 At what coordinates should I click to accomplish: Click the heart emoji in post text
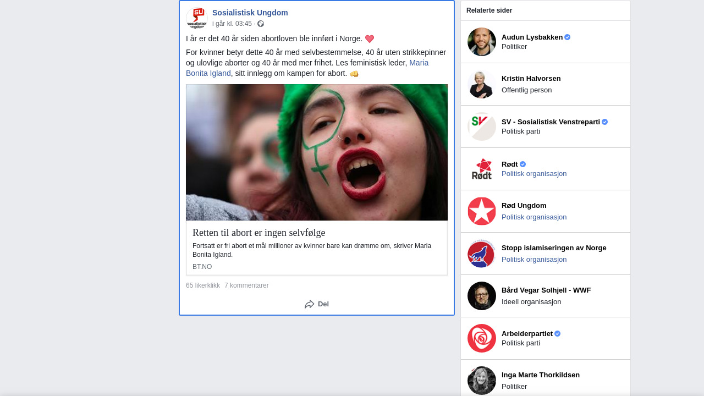pos(370,39)
